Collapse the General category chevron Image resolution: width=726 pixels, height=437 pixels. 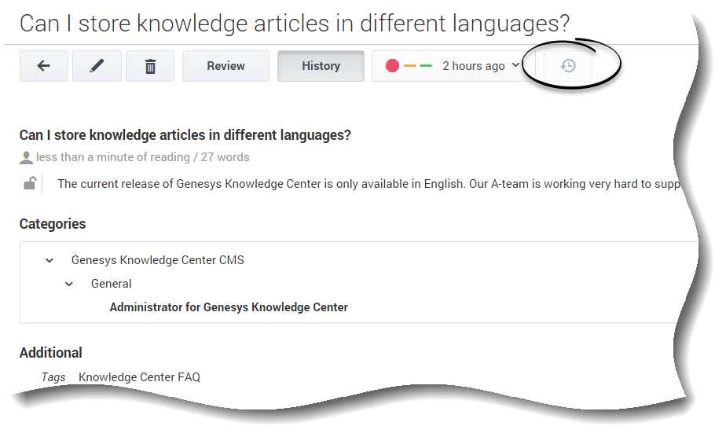click(x=69, y=284)
